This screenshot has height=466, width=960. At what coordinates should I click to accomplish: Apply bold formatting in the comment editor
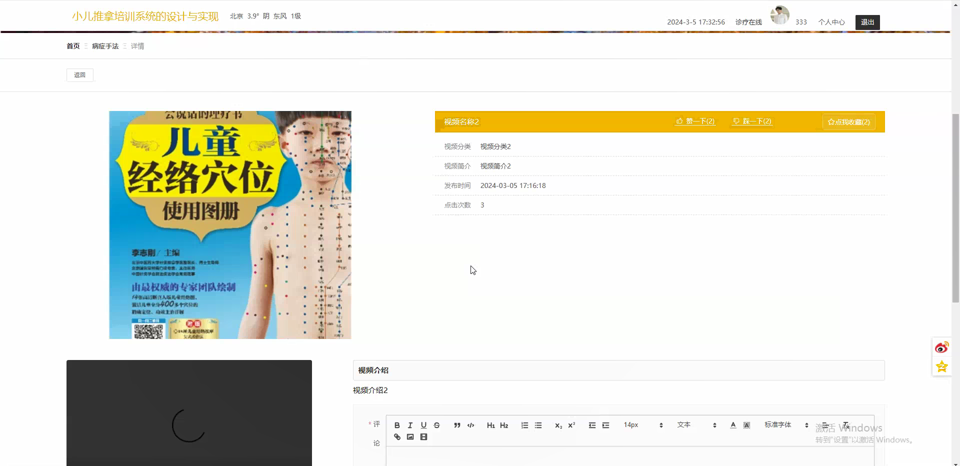(x=397, y=425)
